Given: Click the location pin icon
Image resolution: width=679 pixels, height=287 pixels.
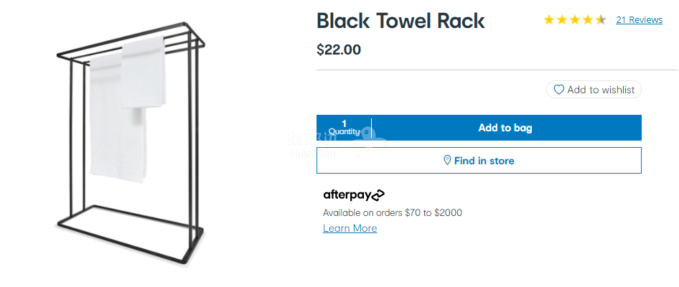Looking at the screenshot, I should [x=447, y=161].
